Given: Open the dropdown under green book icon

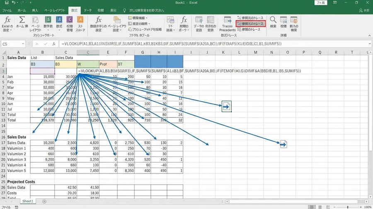Looking at the screenshot, I should point(48,30).
